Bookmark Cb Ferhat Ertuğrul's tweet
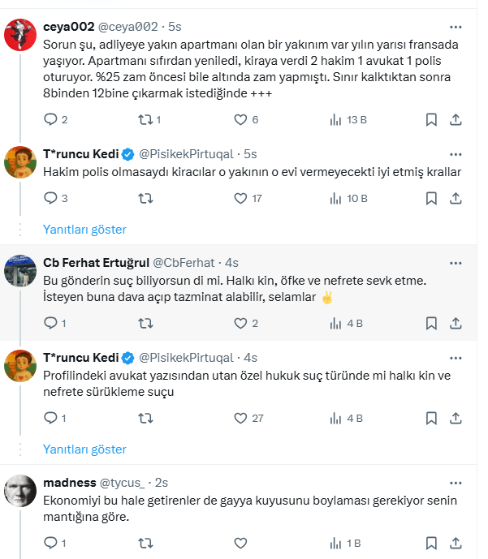This screenshot has height=559, width=488. click(x=432, y=324)
